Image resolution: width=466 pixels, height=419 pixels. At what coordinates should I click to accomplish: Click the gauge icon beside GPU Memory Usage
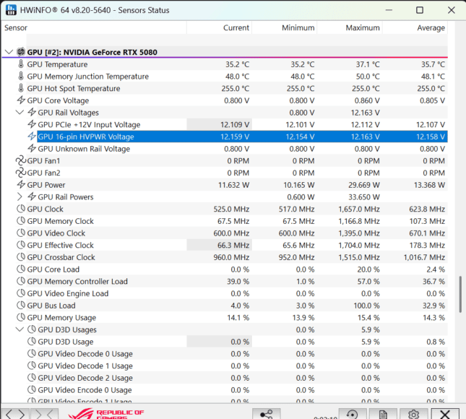[21, 317]
